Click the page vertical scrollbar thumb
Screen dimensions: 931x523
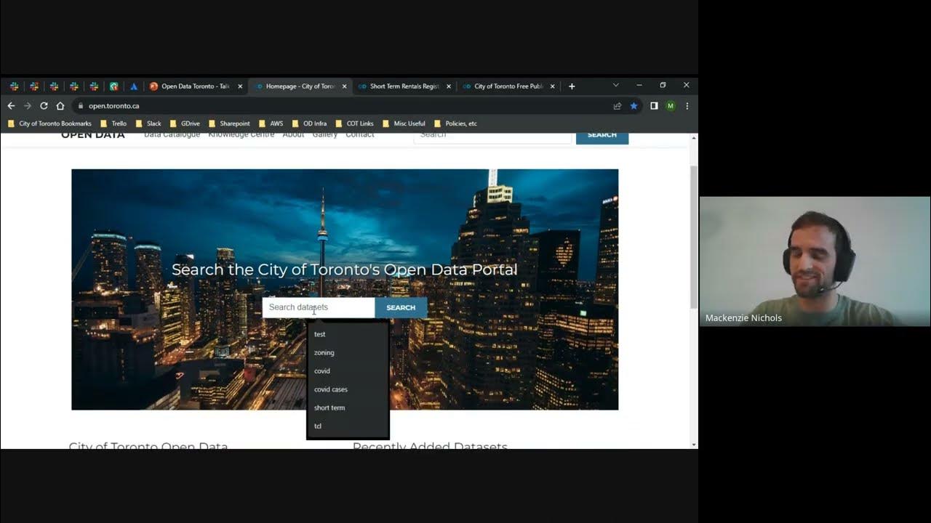point(693,236)
